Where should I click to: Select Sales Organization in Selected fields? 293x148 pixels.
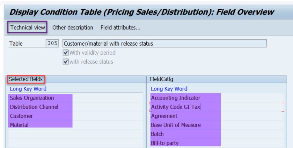(32, 98)
